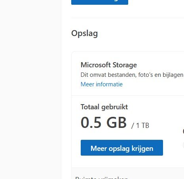Click the cut-off blue button at top

coord(100,2)
